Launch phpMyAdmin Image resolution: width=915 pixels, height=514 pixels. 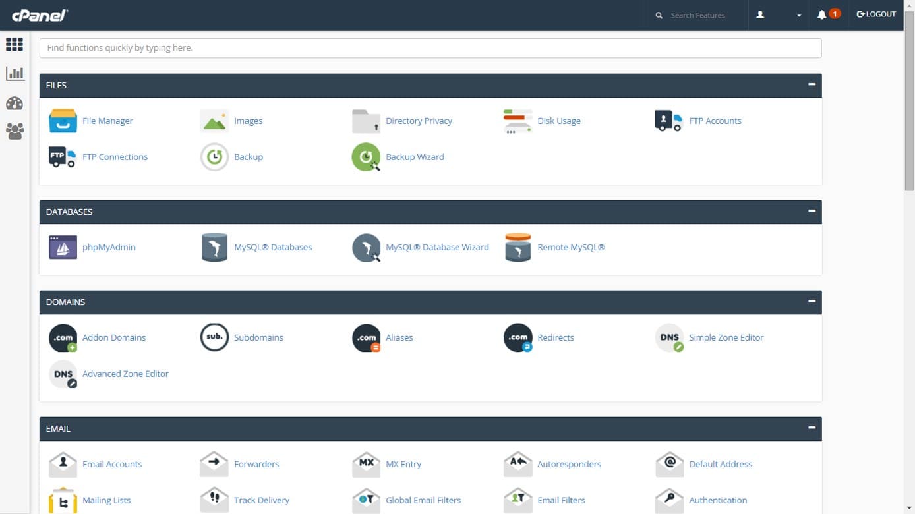click(109, 247)
